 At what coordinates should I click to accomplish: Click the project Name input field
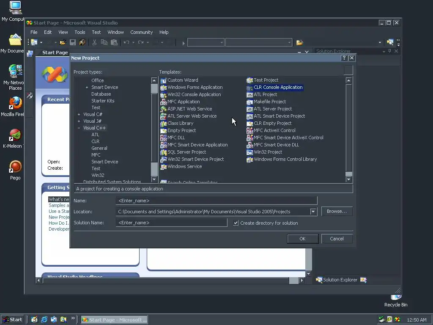(x=216, y=201)
